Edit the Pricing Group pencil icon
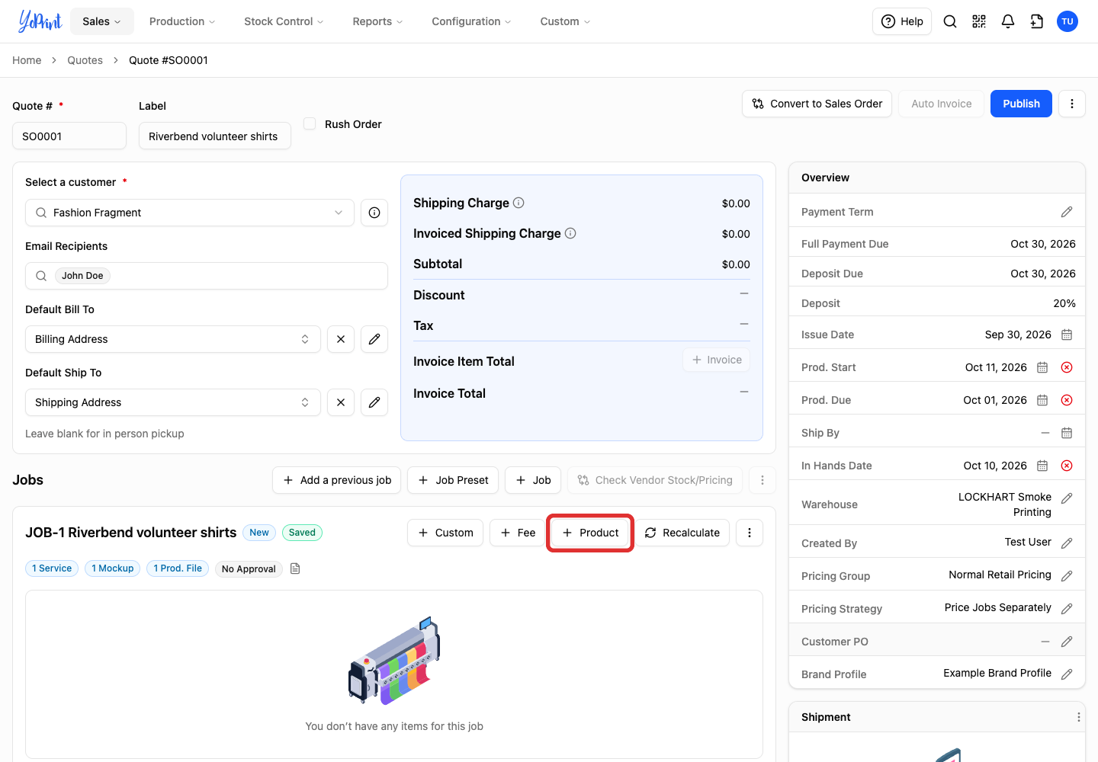1098x762 pixels. (1067, 576)
